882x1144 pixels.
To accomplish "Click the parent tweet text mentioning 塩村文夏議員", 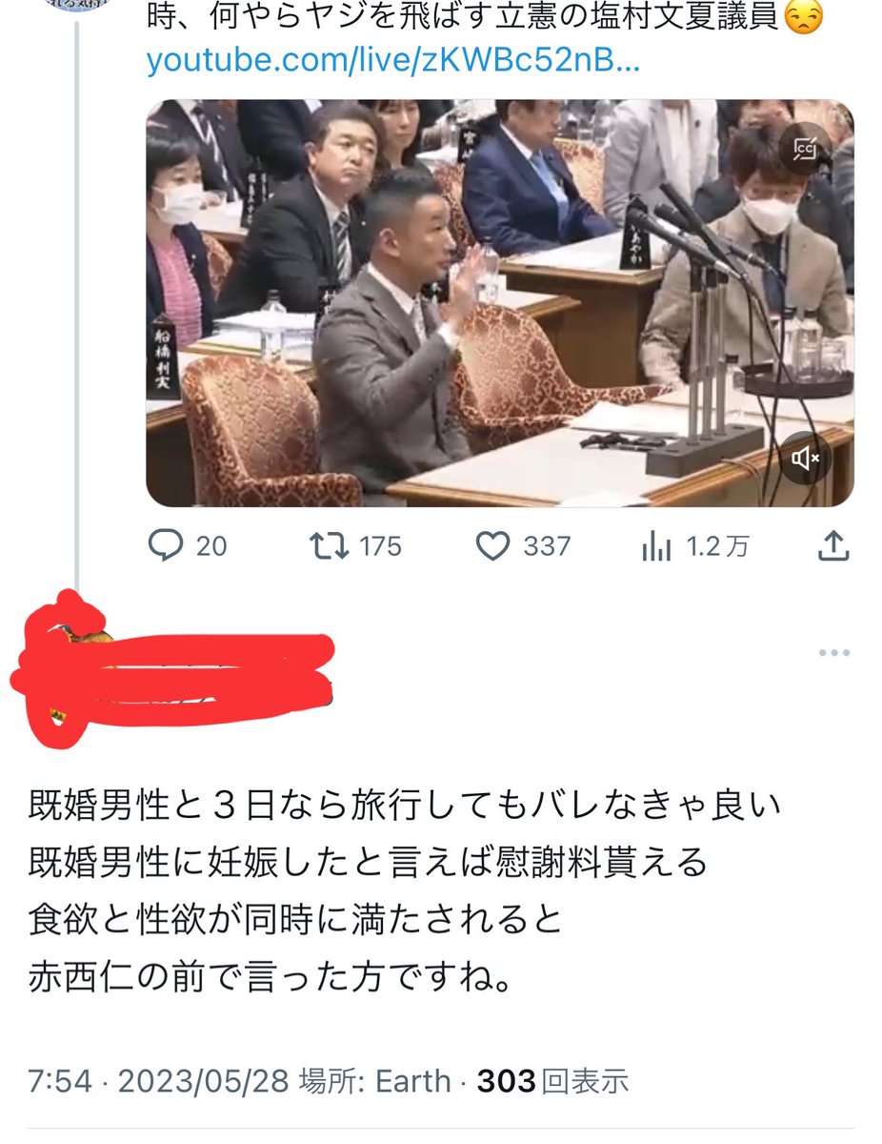I will [485, 15].
